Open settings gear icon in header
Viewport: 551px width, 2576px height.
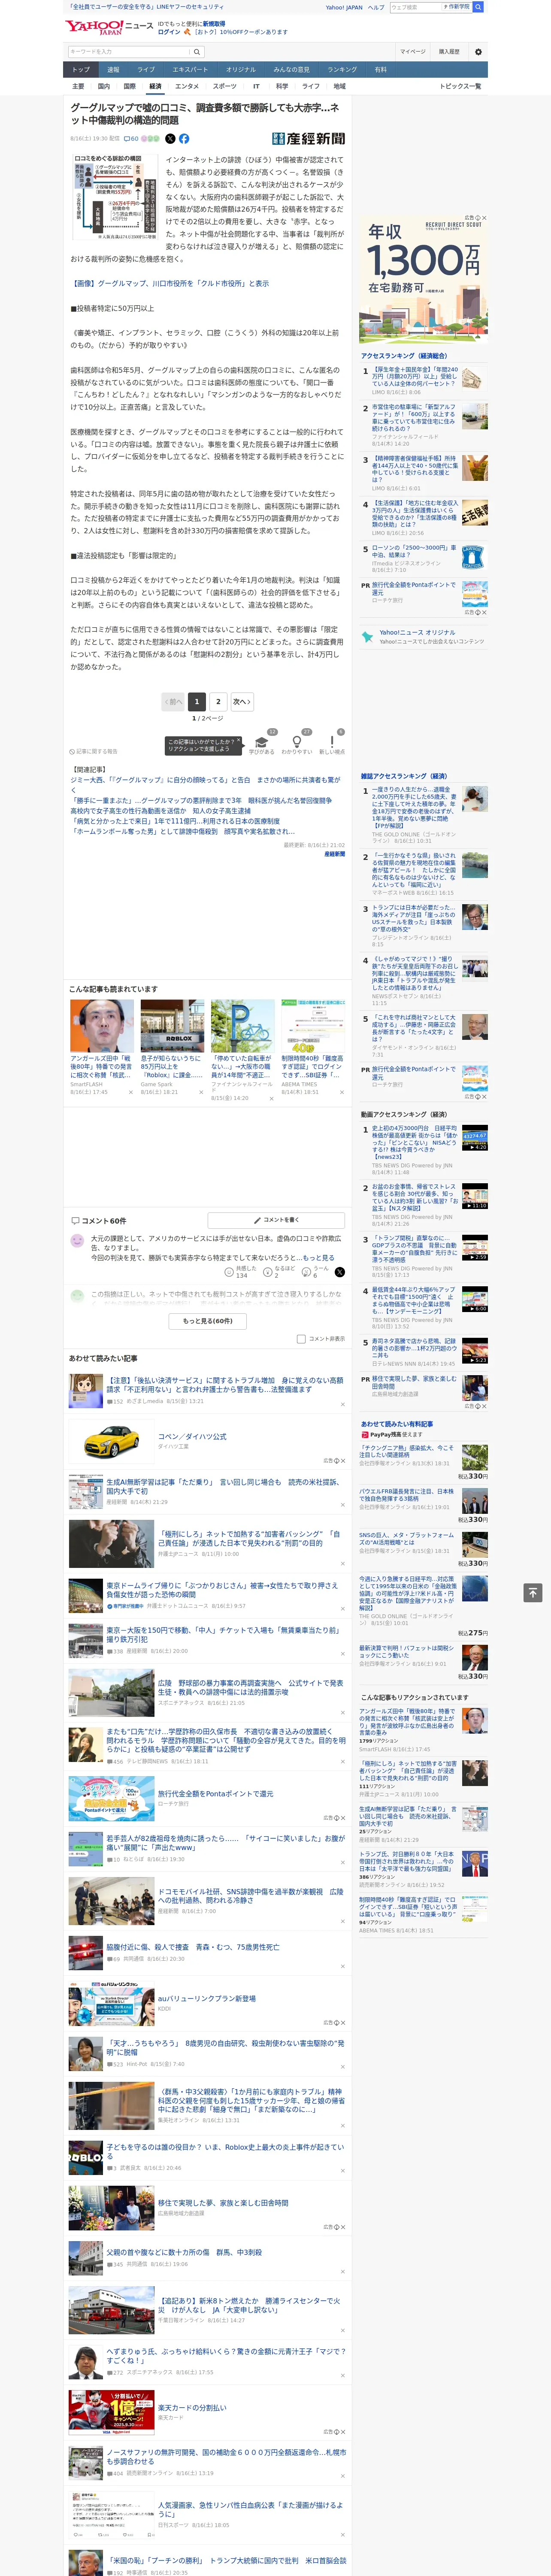(478, 52)
